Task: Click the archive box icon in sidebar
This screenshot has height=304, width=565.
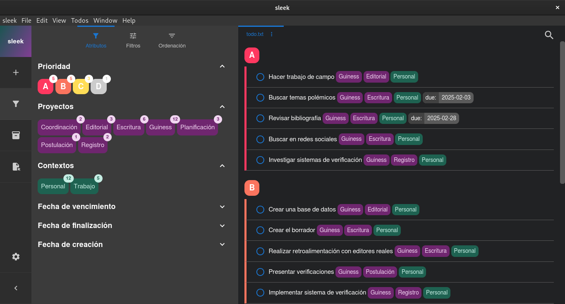Action: click(x=16, y=135)
